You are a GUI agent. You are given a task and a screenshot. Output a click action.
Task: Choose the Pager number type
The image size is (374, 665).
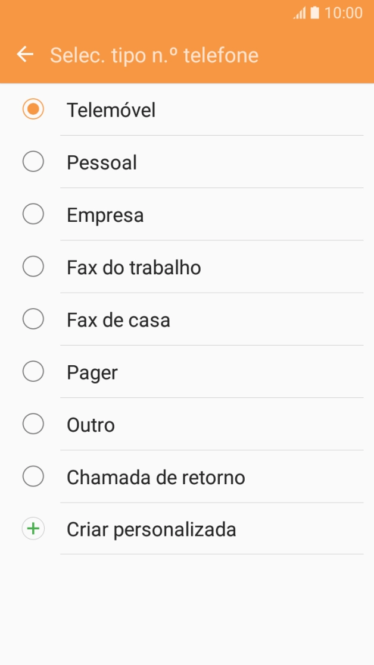point(33,372)
